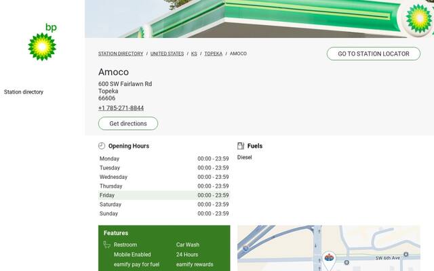Click the SW 6th Ave label on map
Image resolution: width=434 pixels, height=271 pixels.
tap(387, 258)
